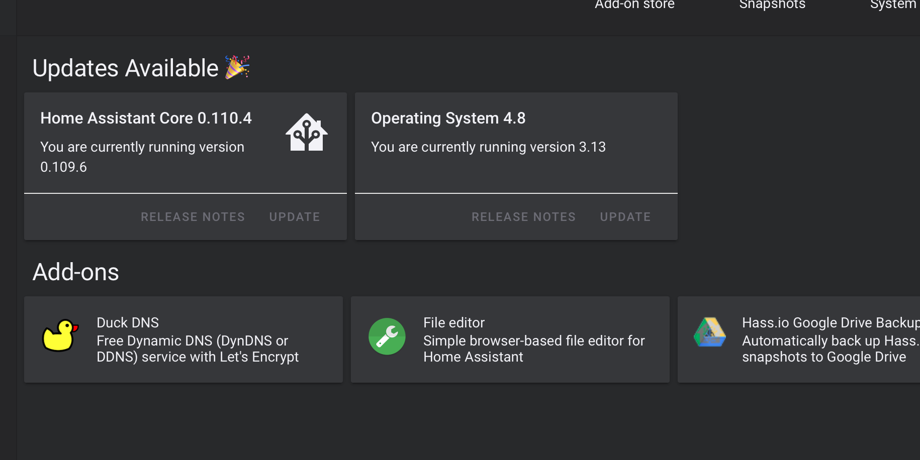
Task: Open Hass.io Google Drive Backup add-on title
Action: 830,322
